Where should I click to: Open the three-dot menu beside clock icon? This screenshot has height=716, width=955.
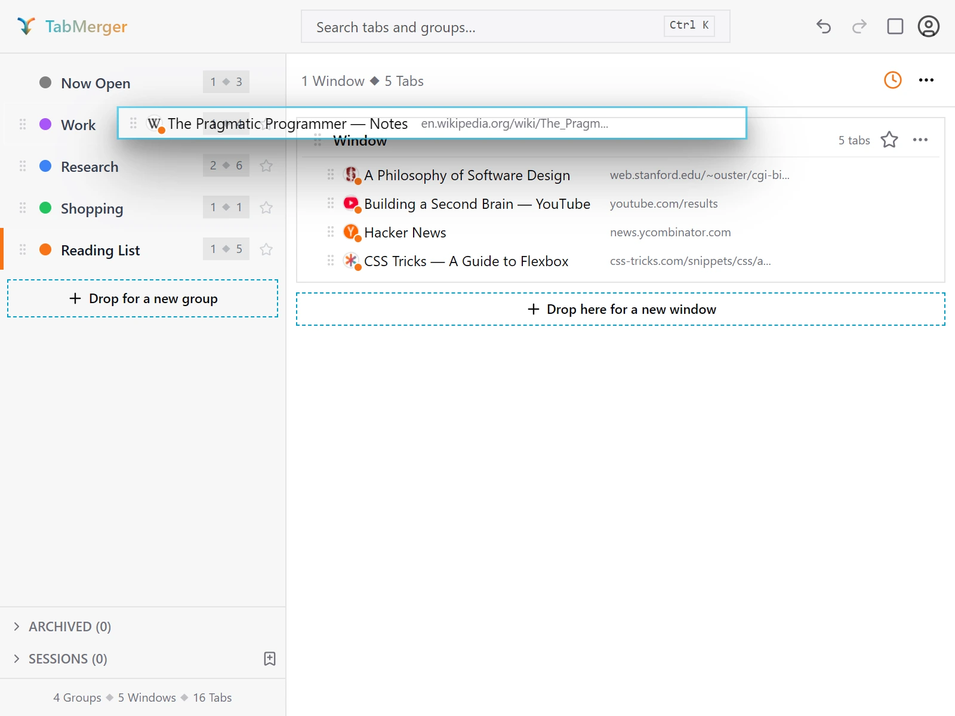coord(926,80)
